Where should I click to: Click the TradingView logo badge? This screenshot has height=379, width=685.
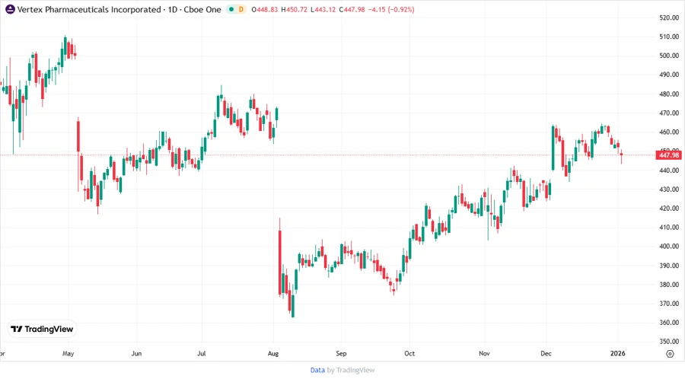click(43, 330)
